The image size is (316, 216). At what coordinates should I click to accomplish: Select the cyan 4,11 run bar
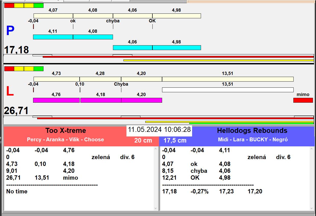(x=53, y=37)
